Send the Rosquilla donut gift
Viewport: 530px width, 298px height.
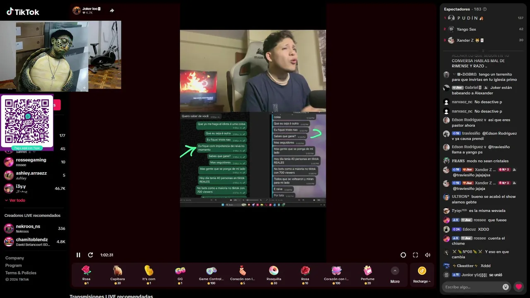pos(274,275)
